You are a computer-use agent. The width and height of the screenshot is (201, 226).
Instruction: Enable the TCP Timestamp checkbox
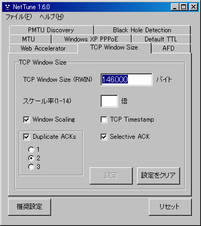click(x=104, y=119)
